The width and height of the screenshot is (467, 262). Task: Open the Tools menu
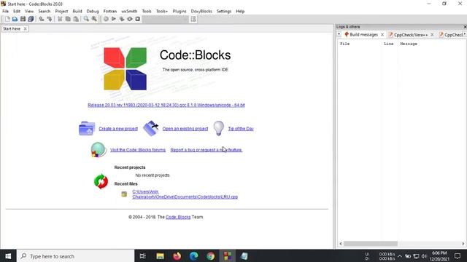(147, 12)
